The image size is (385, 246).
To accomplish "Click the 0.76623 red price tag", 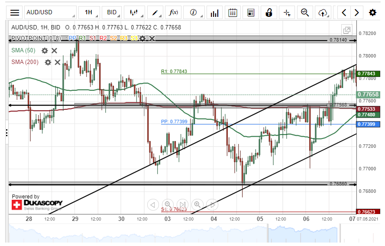I will click(x=368, y=212).
